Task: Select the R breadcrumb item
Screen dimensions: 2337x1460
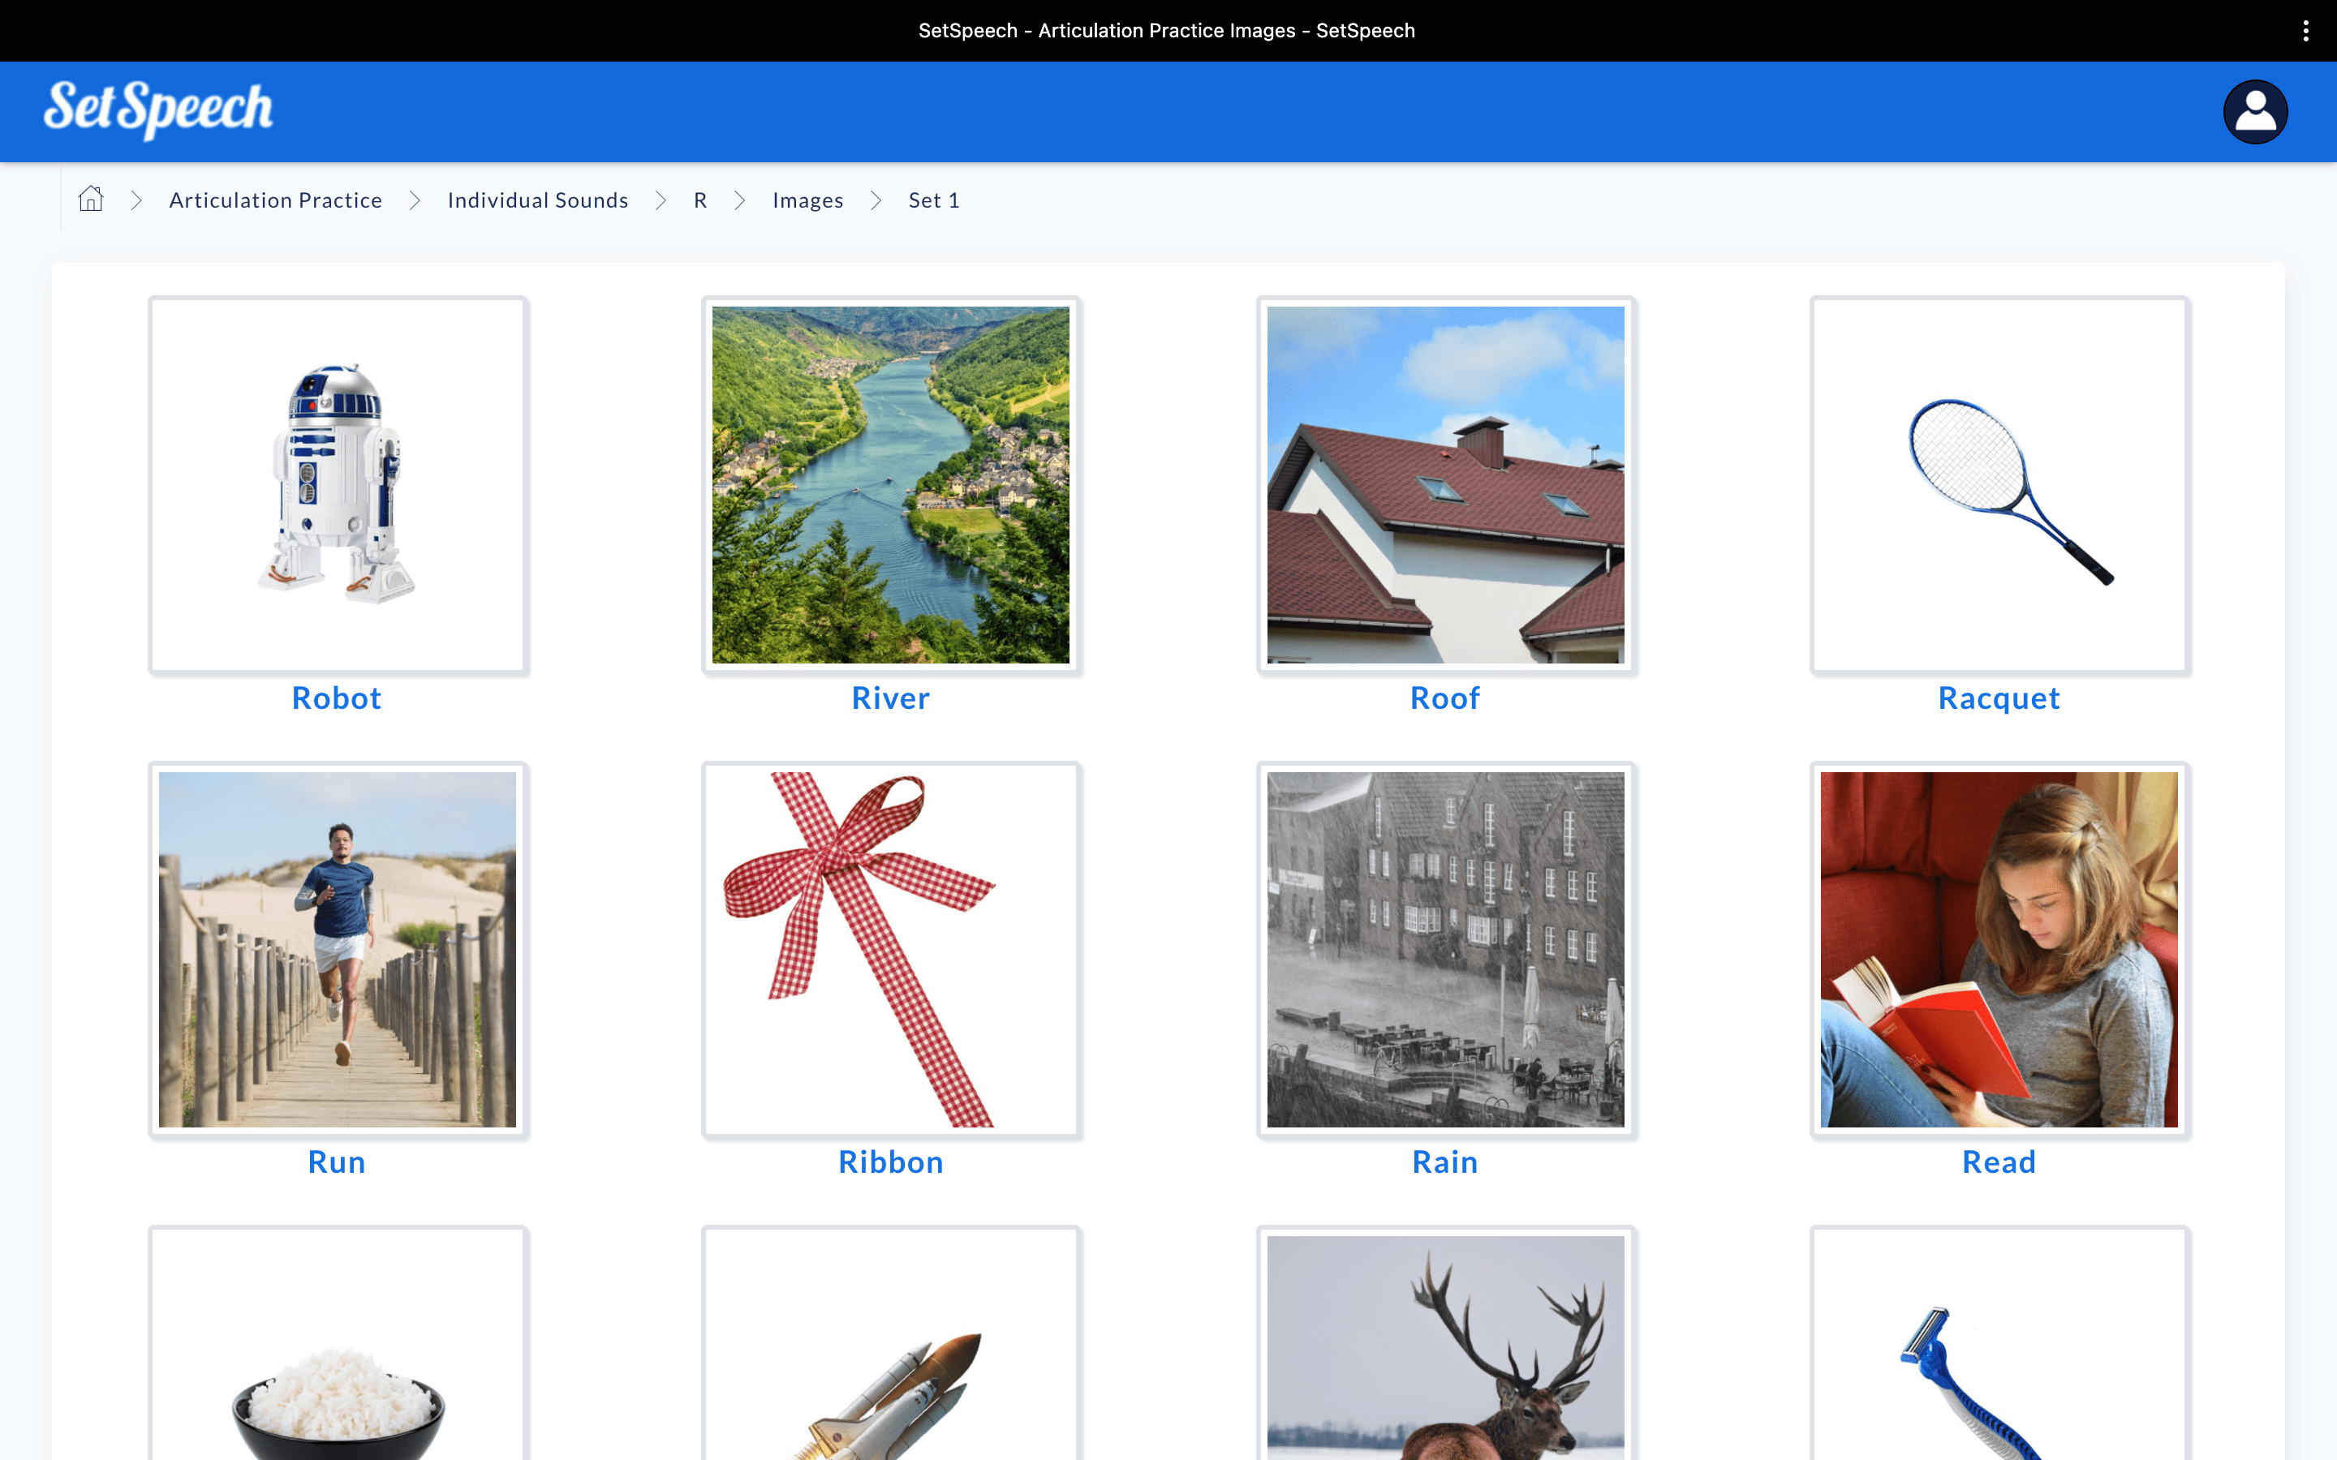Action: coord(700,200)
